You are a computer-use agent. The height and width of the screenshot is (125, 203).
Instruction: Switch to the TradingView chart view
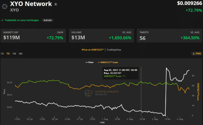[x=114, y=50]
